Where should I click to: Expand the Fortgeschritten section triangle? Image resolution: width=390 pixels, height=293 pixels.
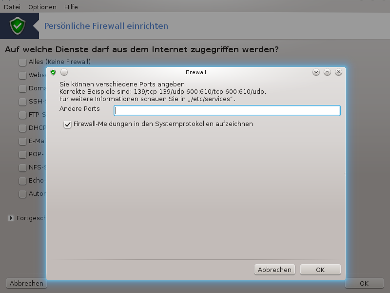click(x=11, y=218)
